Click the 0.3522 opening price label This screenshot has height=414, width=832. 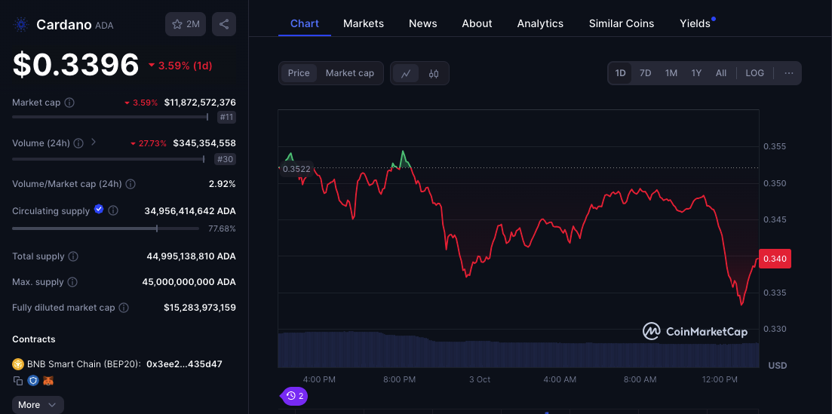click(296, 169)
